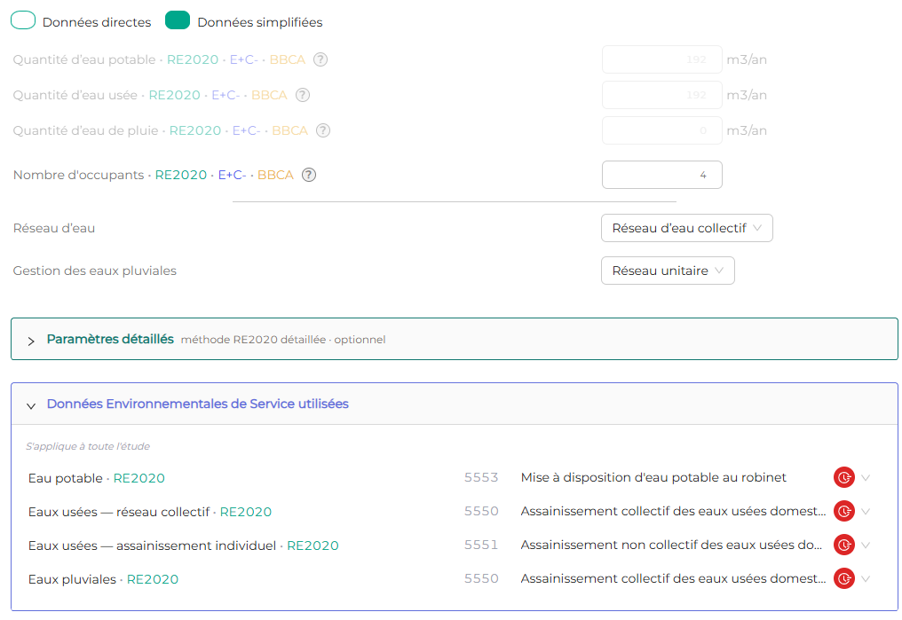902x620 pixels.
Task: Click the red icon on Eau potable row
Action: click(x=844, y=477)
